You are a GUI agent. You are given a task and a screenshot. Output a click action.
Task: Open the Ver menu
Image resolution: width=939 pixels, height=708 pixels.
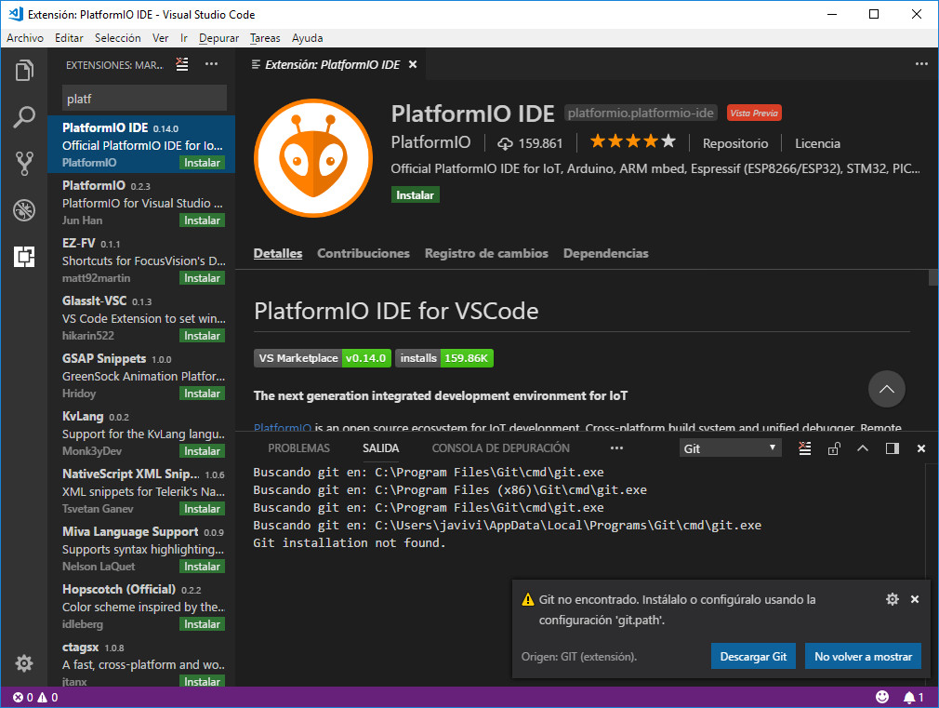point(160,38)
